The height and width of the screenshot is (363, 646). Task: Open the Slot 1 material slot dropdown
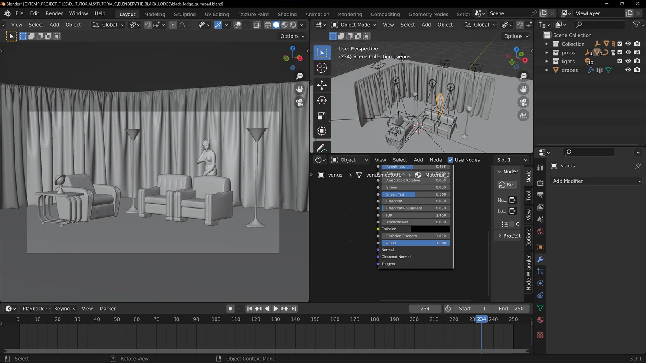[511, 160]
